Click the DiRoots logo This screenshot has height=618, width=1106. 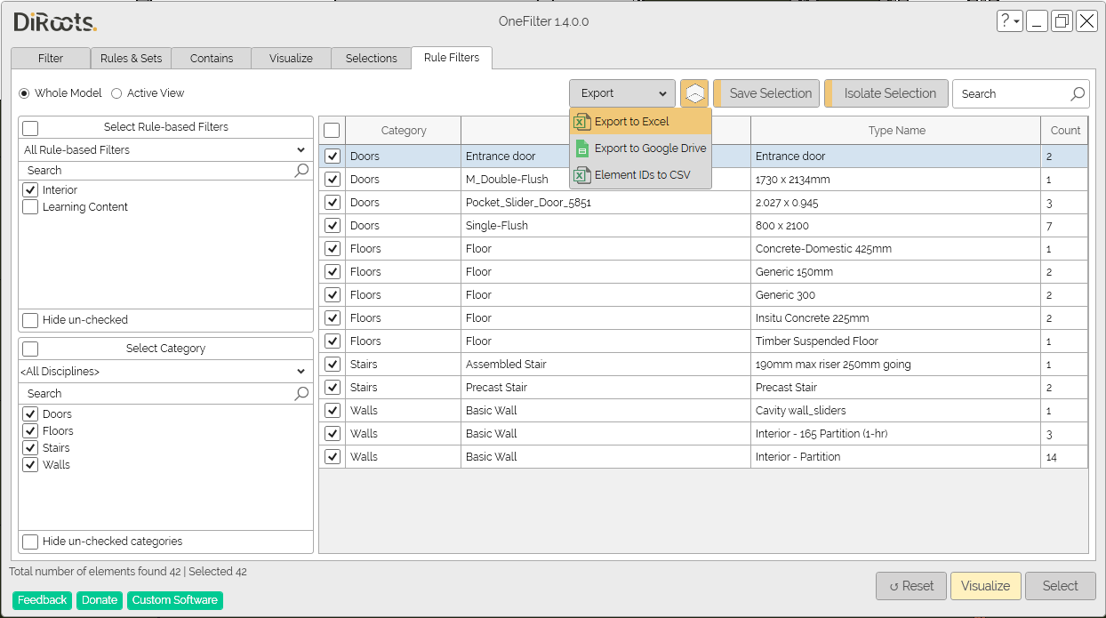52,22
